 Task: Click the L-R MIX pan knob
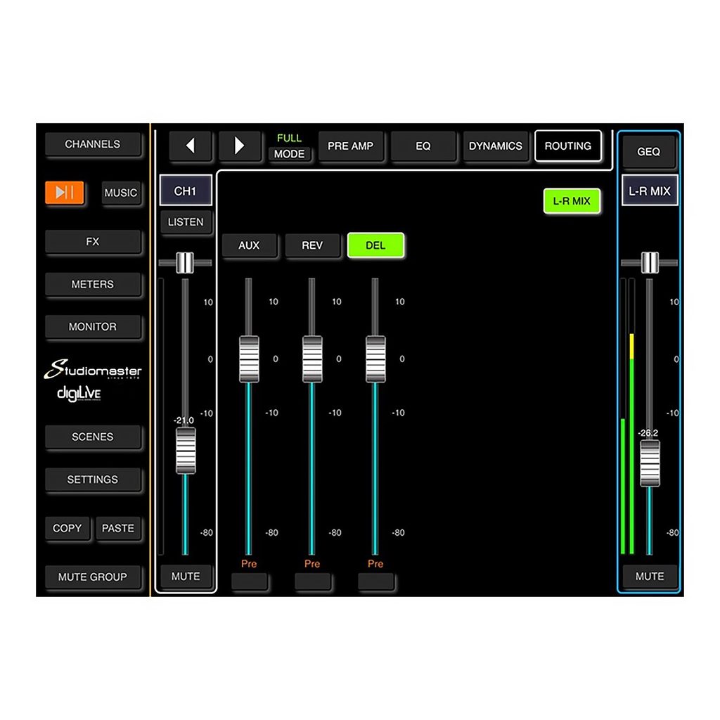click(x=650, y=262)
